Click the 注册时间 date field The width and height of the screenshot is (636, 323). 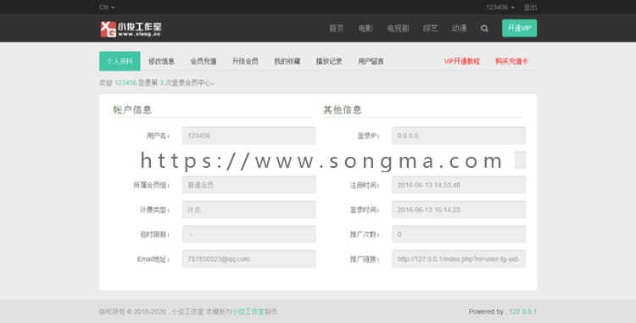tap(459, 185)
